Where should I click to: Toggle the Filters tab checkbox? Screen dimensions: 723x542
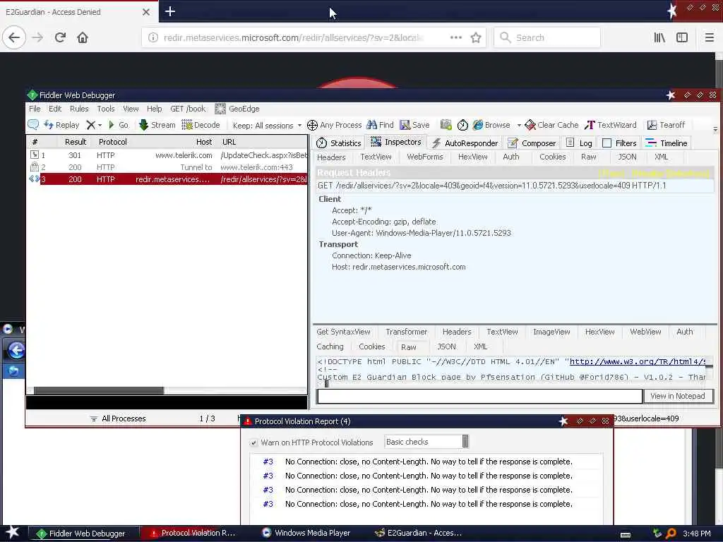(607, 143)
